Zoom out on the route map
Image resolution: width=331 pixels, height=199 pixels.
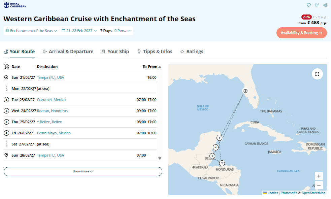[x=319, y=185]
